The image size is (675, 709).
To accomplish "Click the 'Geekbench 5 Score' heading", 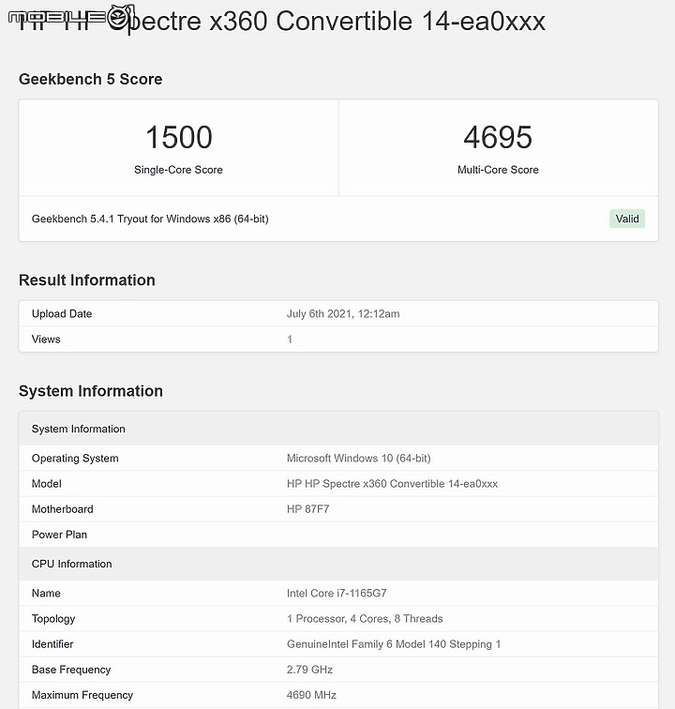I will pyautogui.click(x=90, y=79).
